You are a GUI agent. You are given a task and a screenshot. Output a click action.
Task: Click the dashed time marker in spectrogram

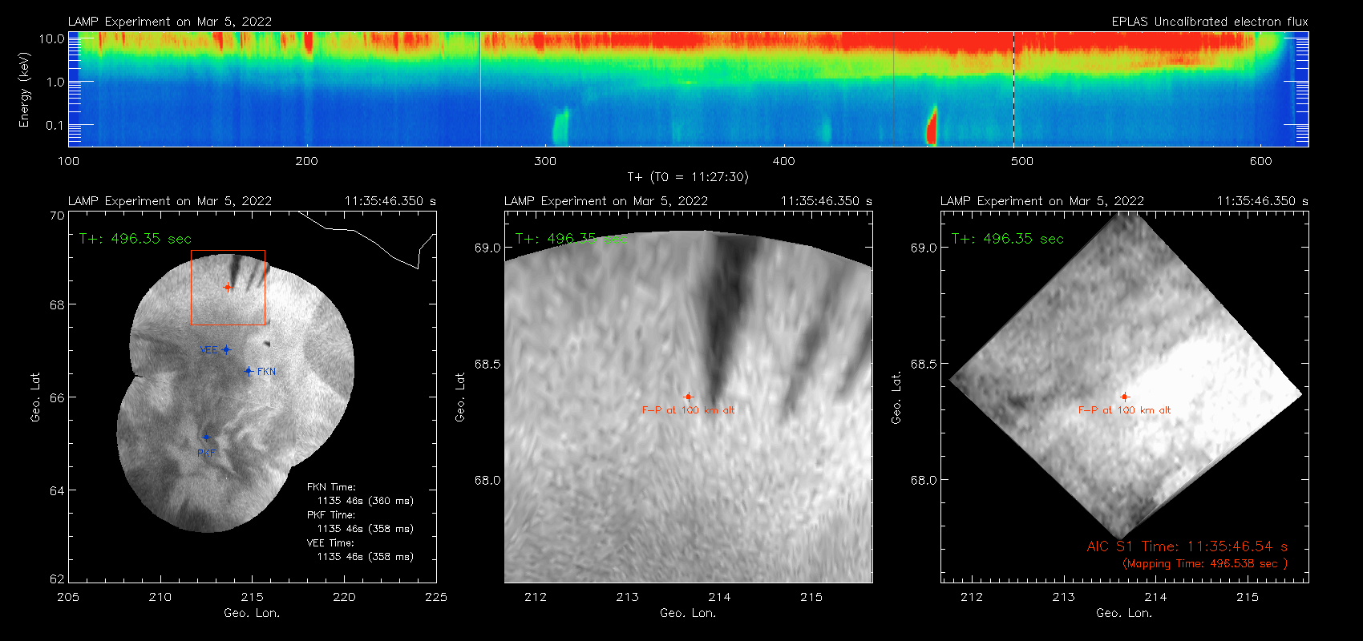[1013, 89]
